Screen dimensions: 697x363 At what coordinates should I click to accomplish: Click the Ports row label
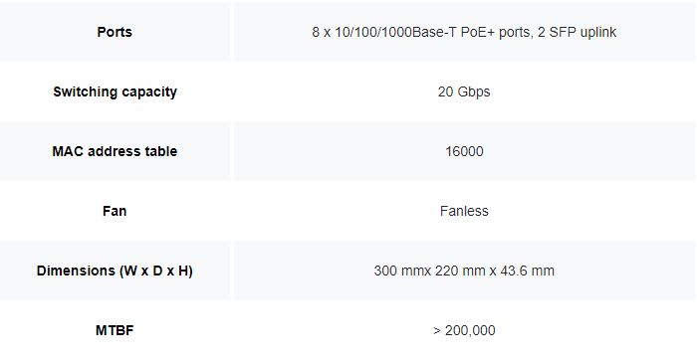pyautogui.click(x=115, y=32)
